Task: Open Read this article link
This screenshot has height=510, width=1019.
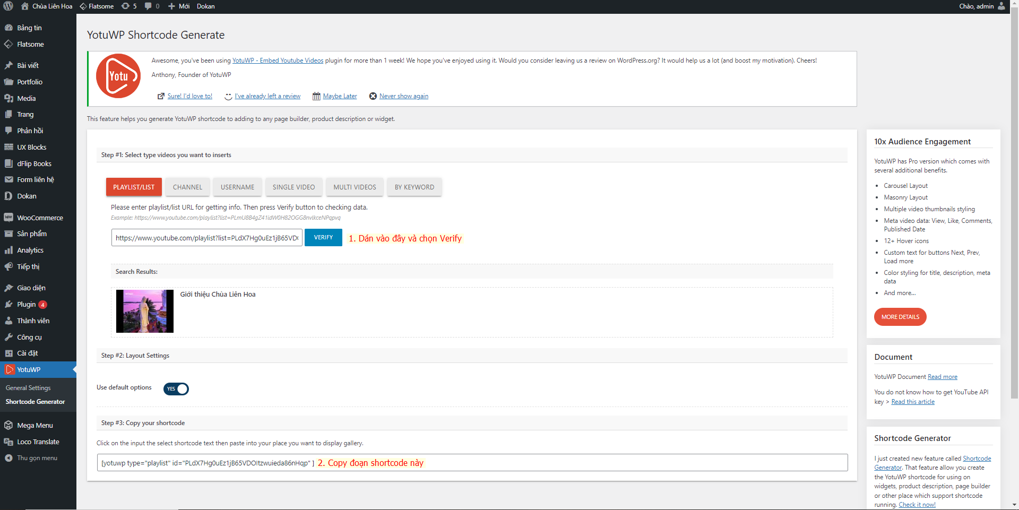Action: 913,402
